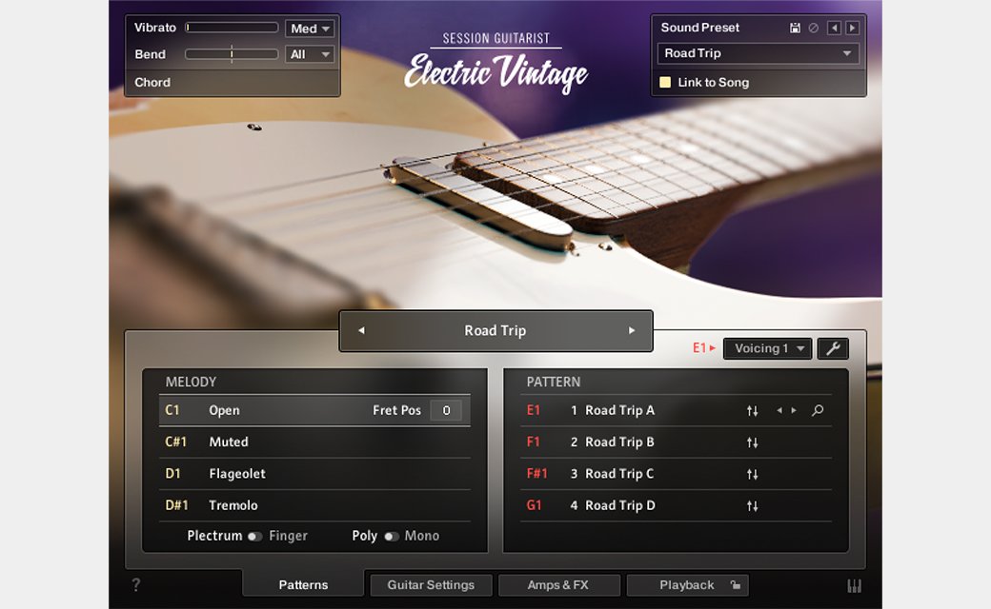Browse patterns with the magnifier icon
Screen dimensions: 991x609
818,411
